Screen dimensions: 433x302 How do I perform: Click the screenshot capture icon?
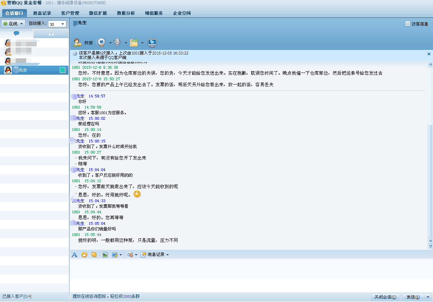[x=115, y=255]
